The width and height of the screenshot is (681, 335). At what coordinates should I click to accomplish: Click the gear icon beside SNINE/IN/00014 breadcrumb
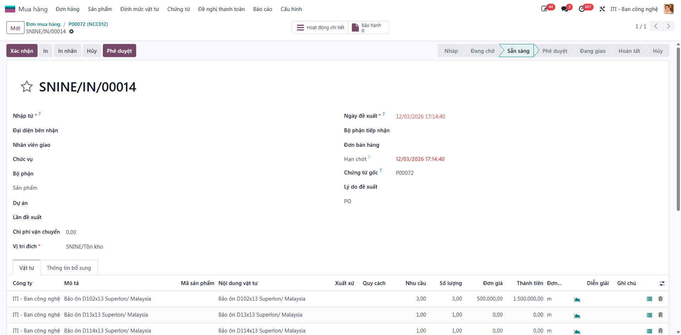point(71,32)
